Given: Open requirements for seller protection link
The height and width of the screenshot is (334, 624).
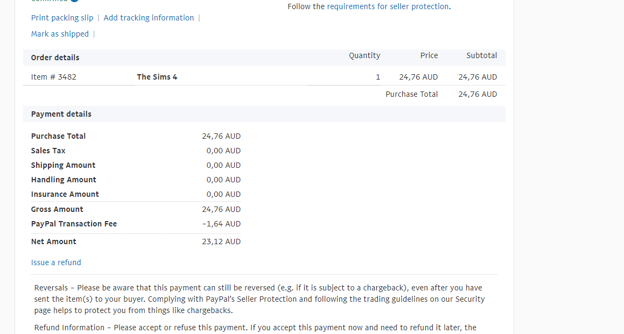Looking at the screenshot, I should pyautogui.click(x=388, y=6).
